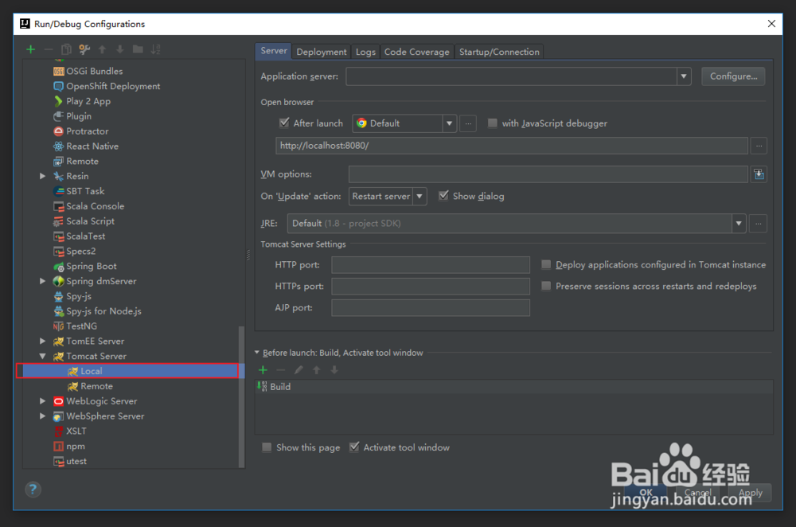Toggle the Show dialog checkbox
The height and width of the screenshot is (527, 796).
pyautogui.click(x=443, y=196)
